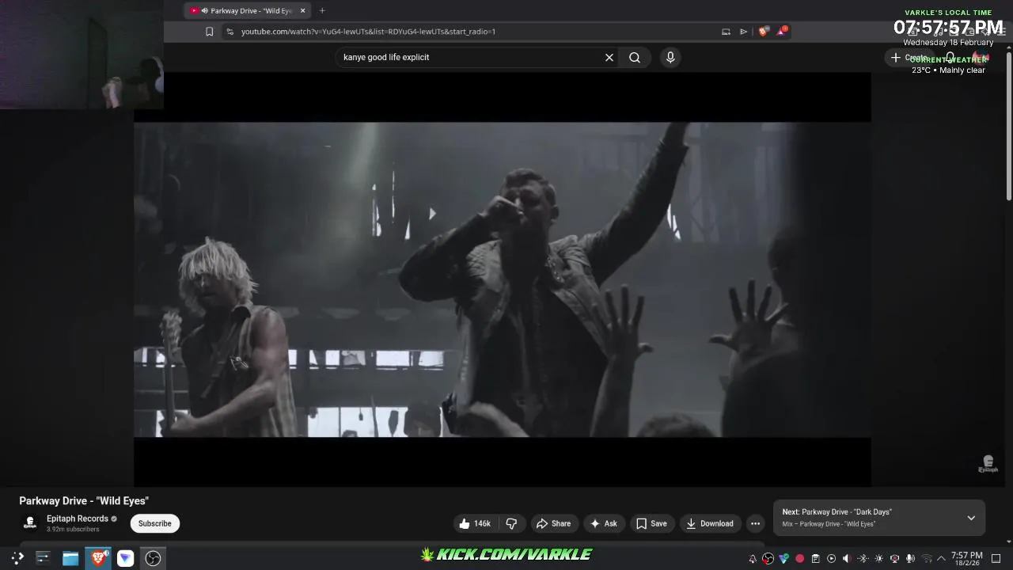Viewport: 1013px width, 570px height.
Task: Open Bluetooth icon in system tray
Action: (863, 559)
